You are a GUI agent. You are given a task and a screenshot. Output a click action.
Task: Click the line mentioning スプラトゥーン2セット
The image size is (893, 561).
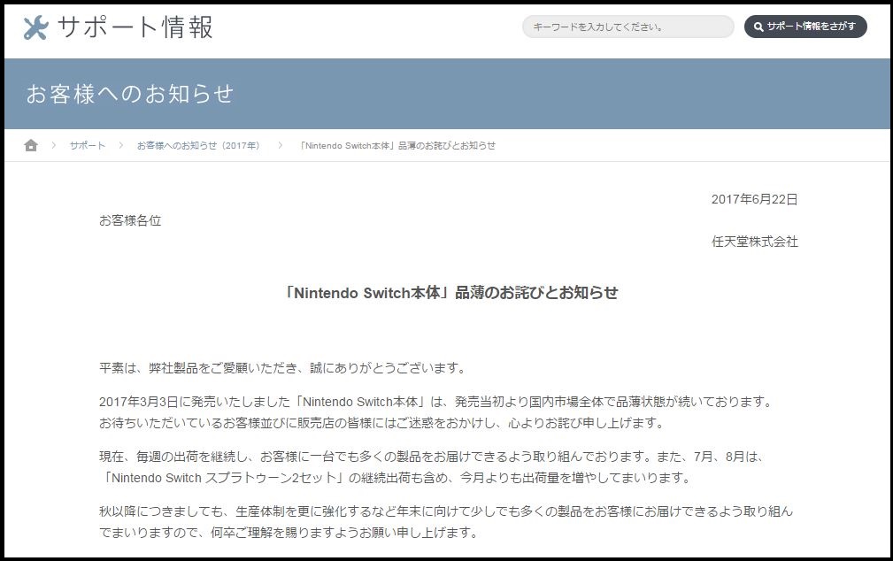click(396, 477)
